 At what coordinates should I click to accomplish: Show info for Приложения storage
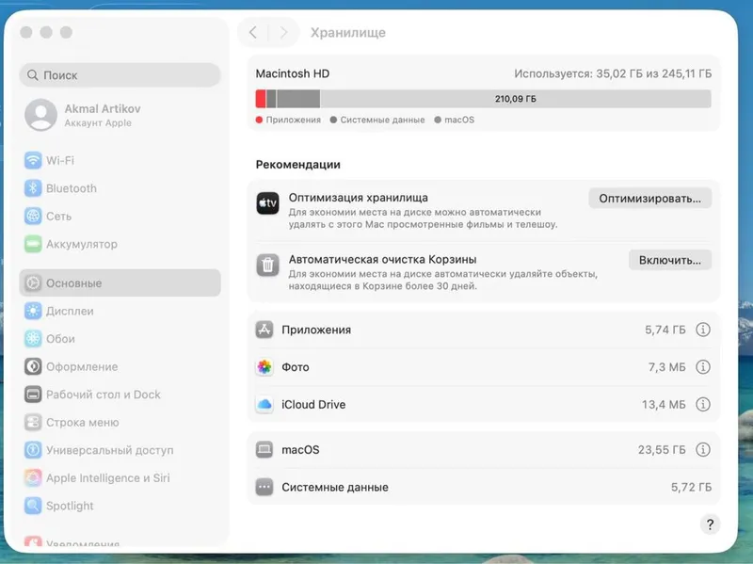[x=703, y=330]
